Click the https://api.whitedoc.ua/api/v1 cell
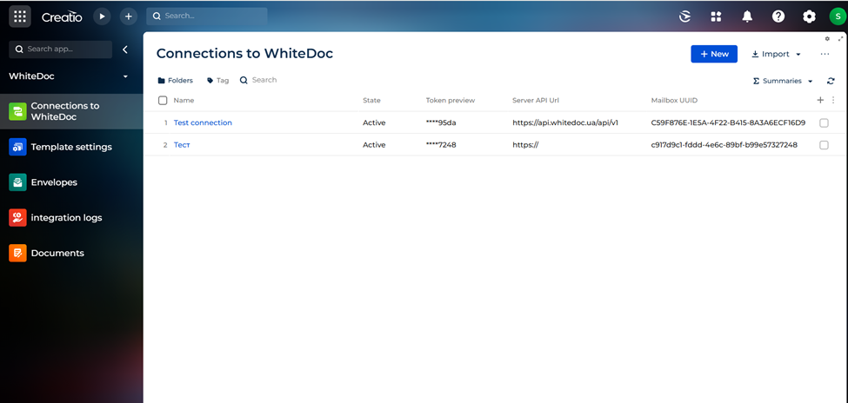 [x=565, y=122]
